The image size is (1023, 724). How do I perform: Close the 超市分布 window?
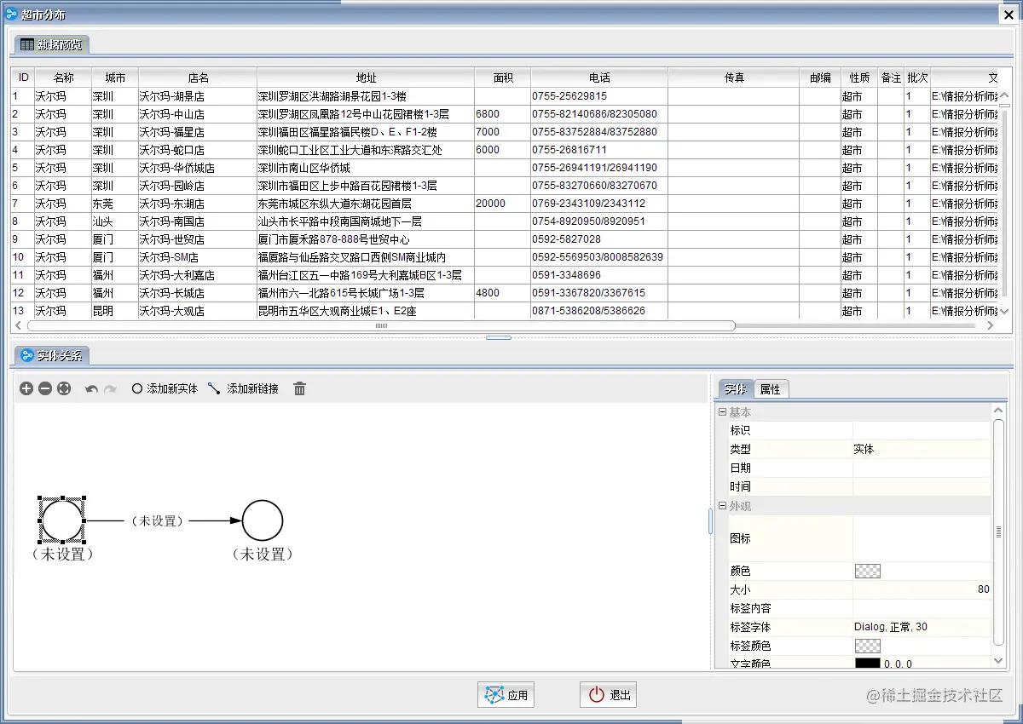point(1007,14)
